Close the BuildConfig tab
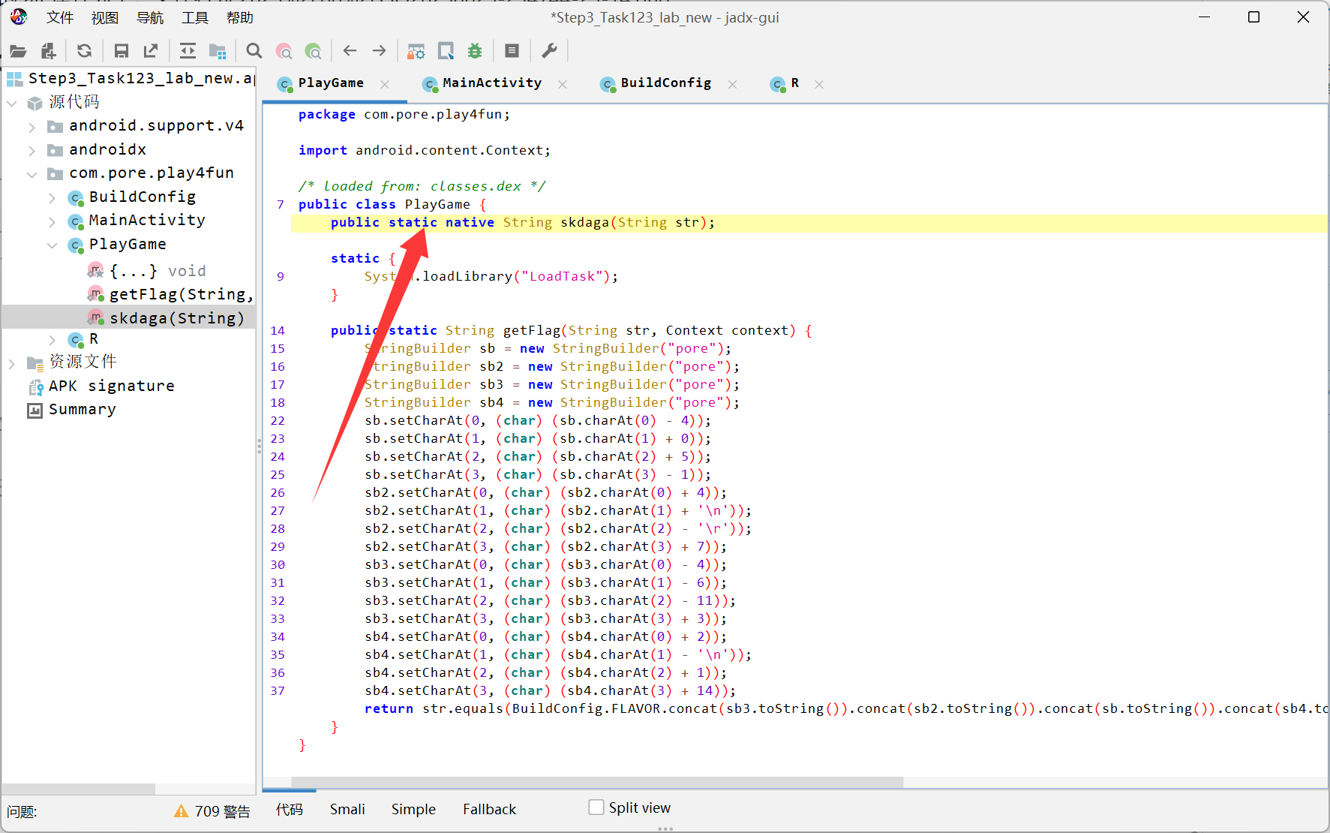The height and width of the screenshot is (833, 1330). click(732, 84)
